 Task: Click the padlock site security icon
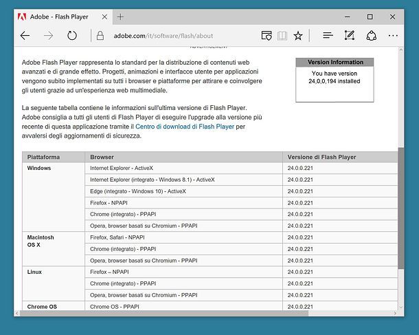[x=100, y=36]
